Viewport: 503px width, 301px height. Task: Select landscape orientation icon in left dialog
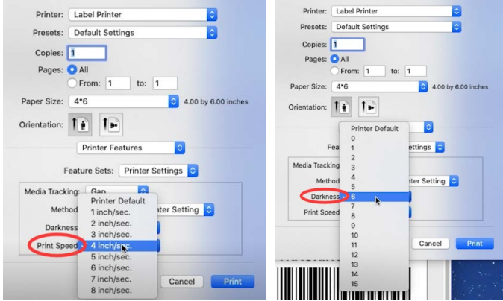point(111,124)
